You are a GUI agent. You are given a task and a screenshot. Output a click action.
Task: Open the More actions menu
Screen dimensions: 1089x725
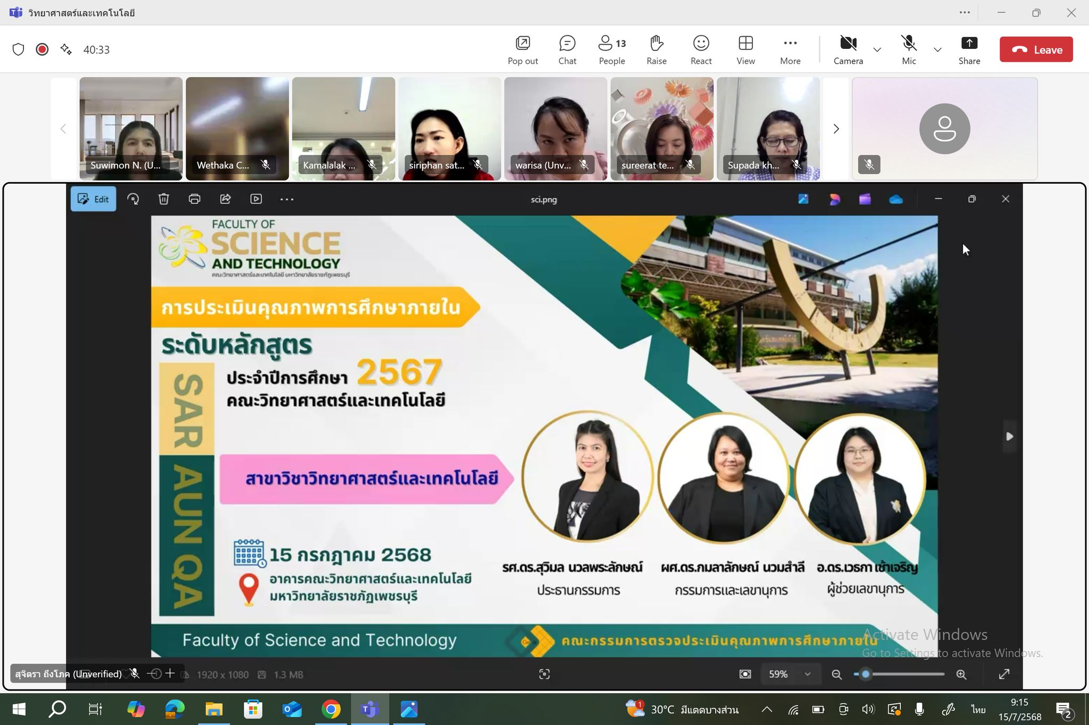coord(790,49)
